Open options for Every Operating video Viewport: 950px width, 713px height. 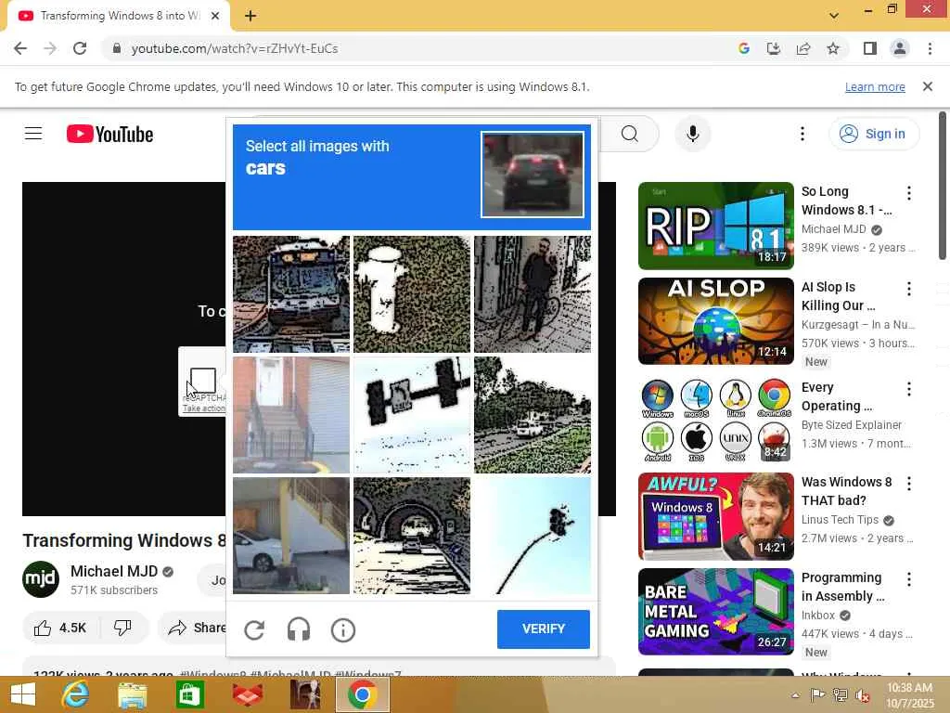tap(909, 389)
